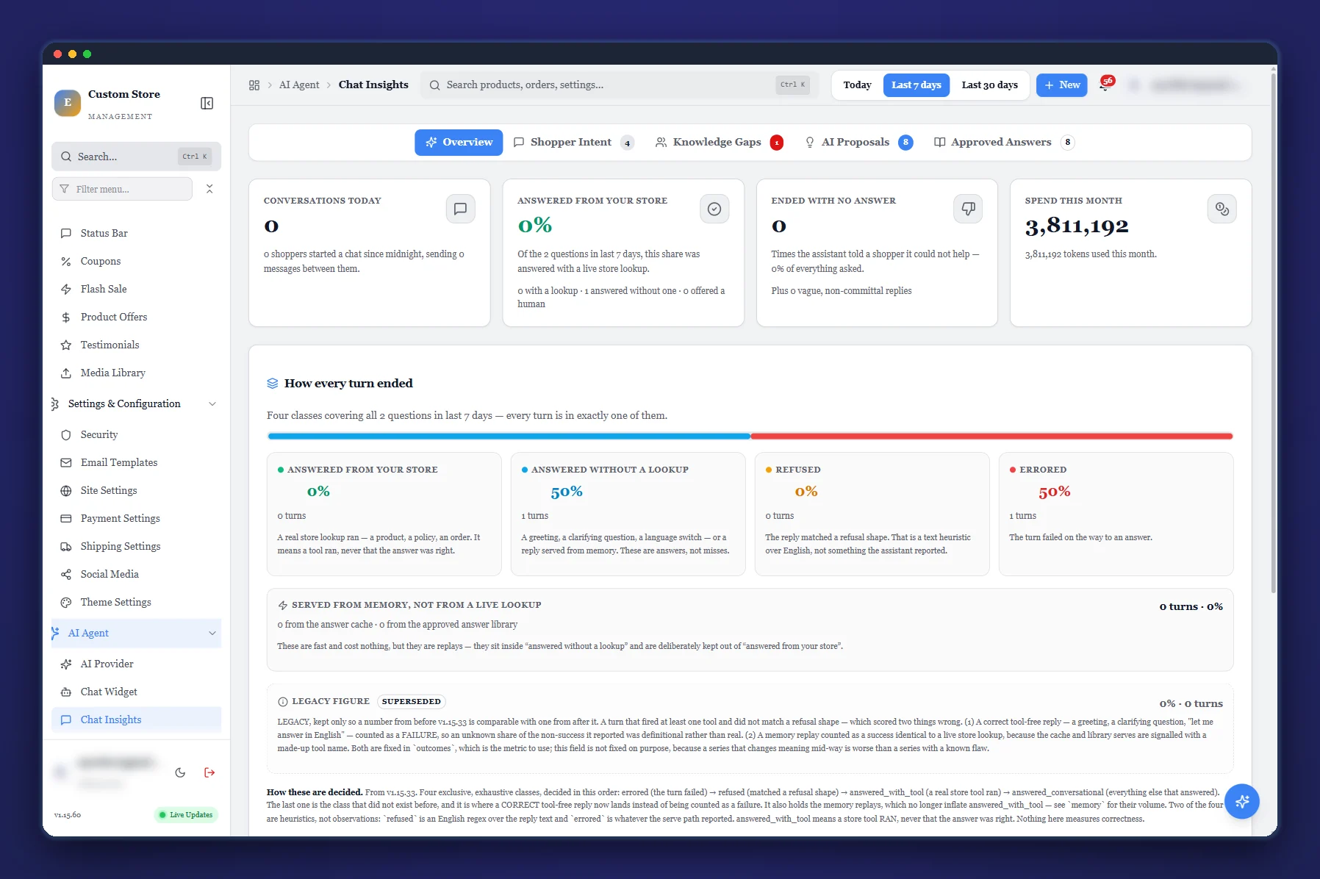Viewport: 1320px width, 879px height.
Task: View the AI Proposals tab
Action: click(x=858, y=143)
